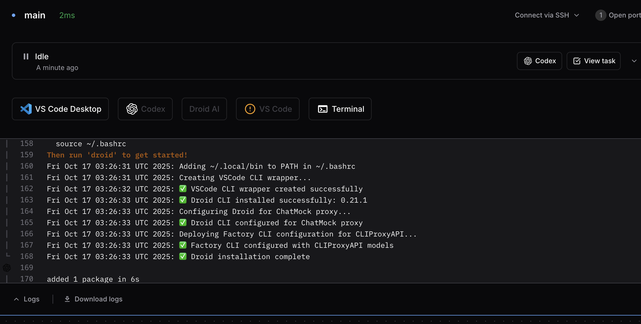This screenshot has height=324, width=641.
Task: Click the warning icon on VS Code button
Action: [250, 109]
